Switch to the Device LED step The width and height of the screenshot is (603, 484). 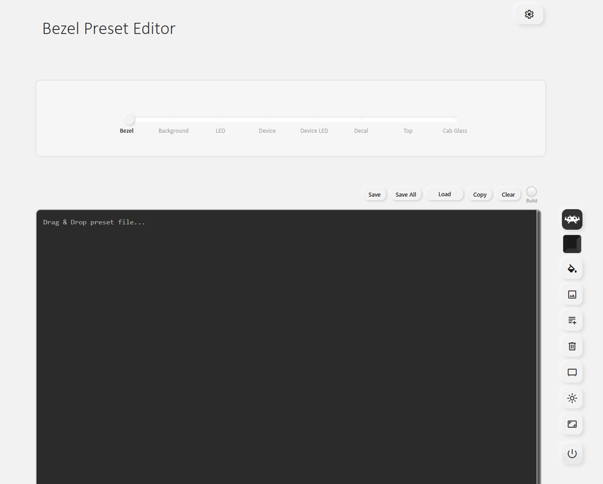tap(314, 130)
